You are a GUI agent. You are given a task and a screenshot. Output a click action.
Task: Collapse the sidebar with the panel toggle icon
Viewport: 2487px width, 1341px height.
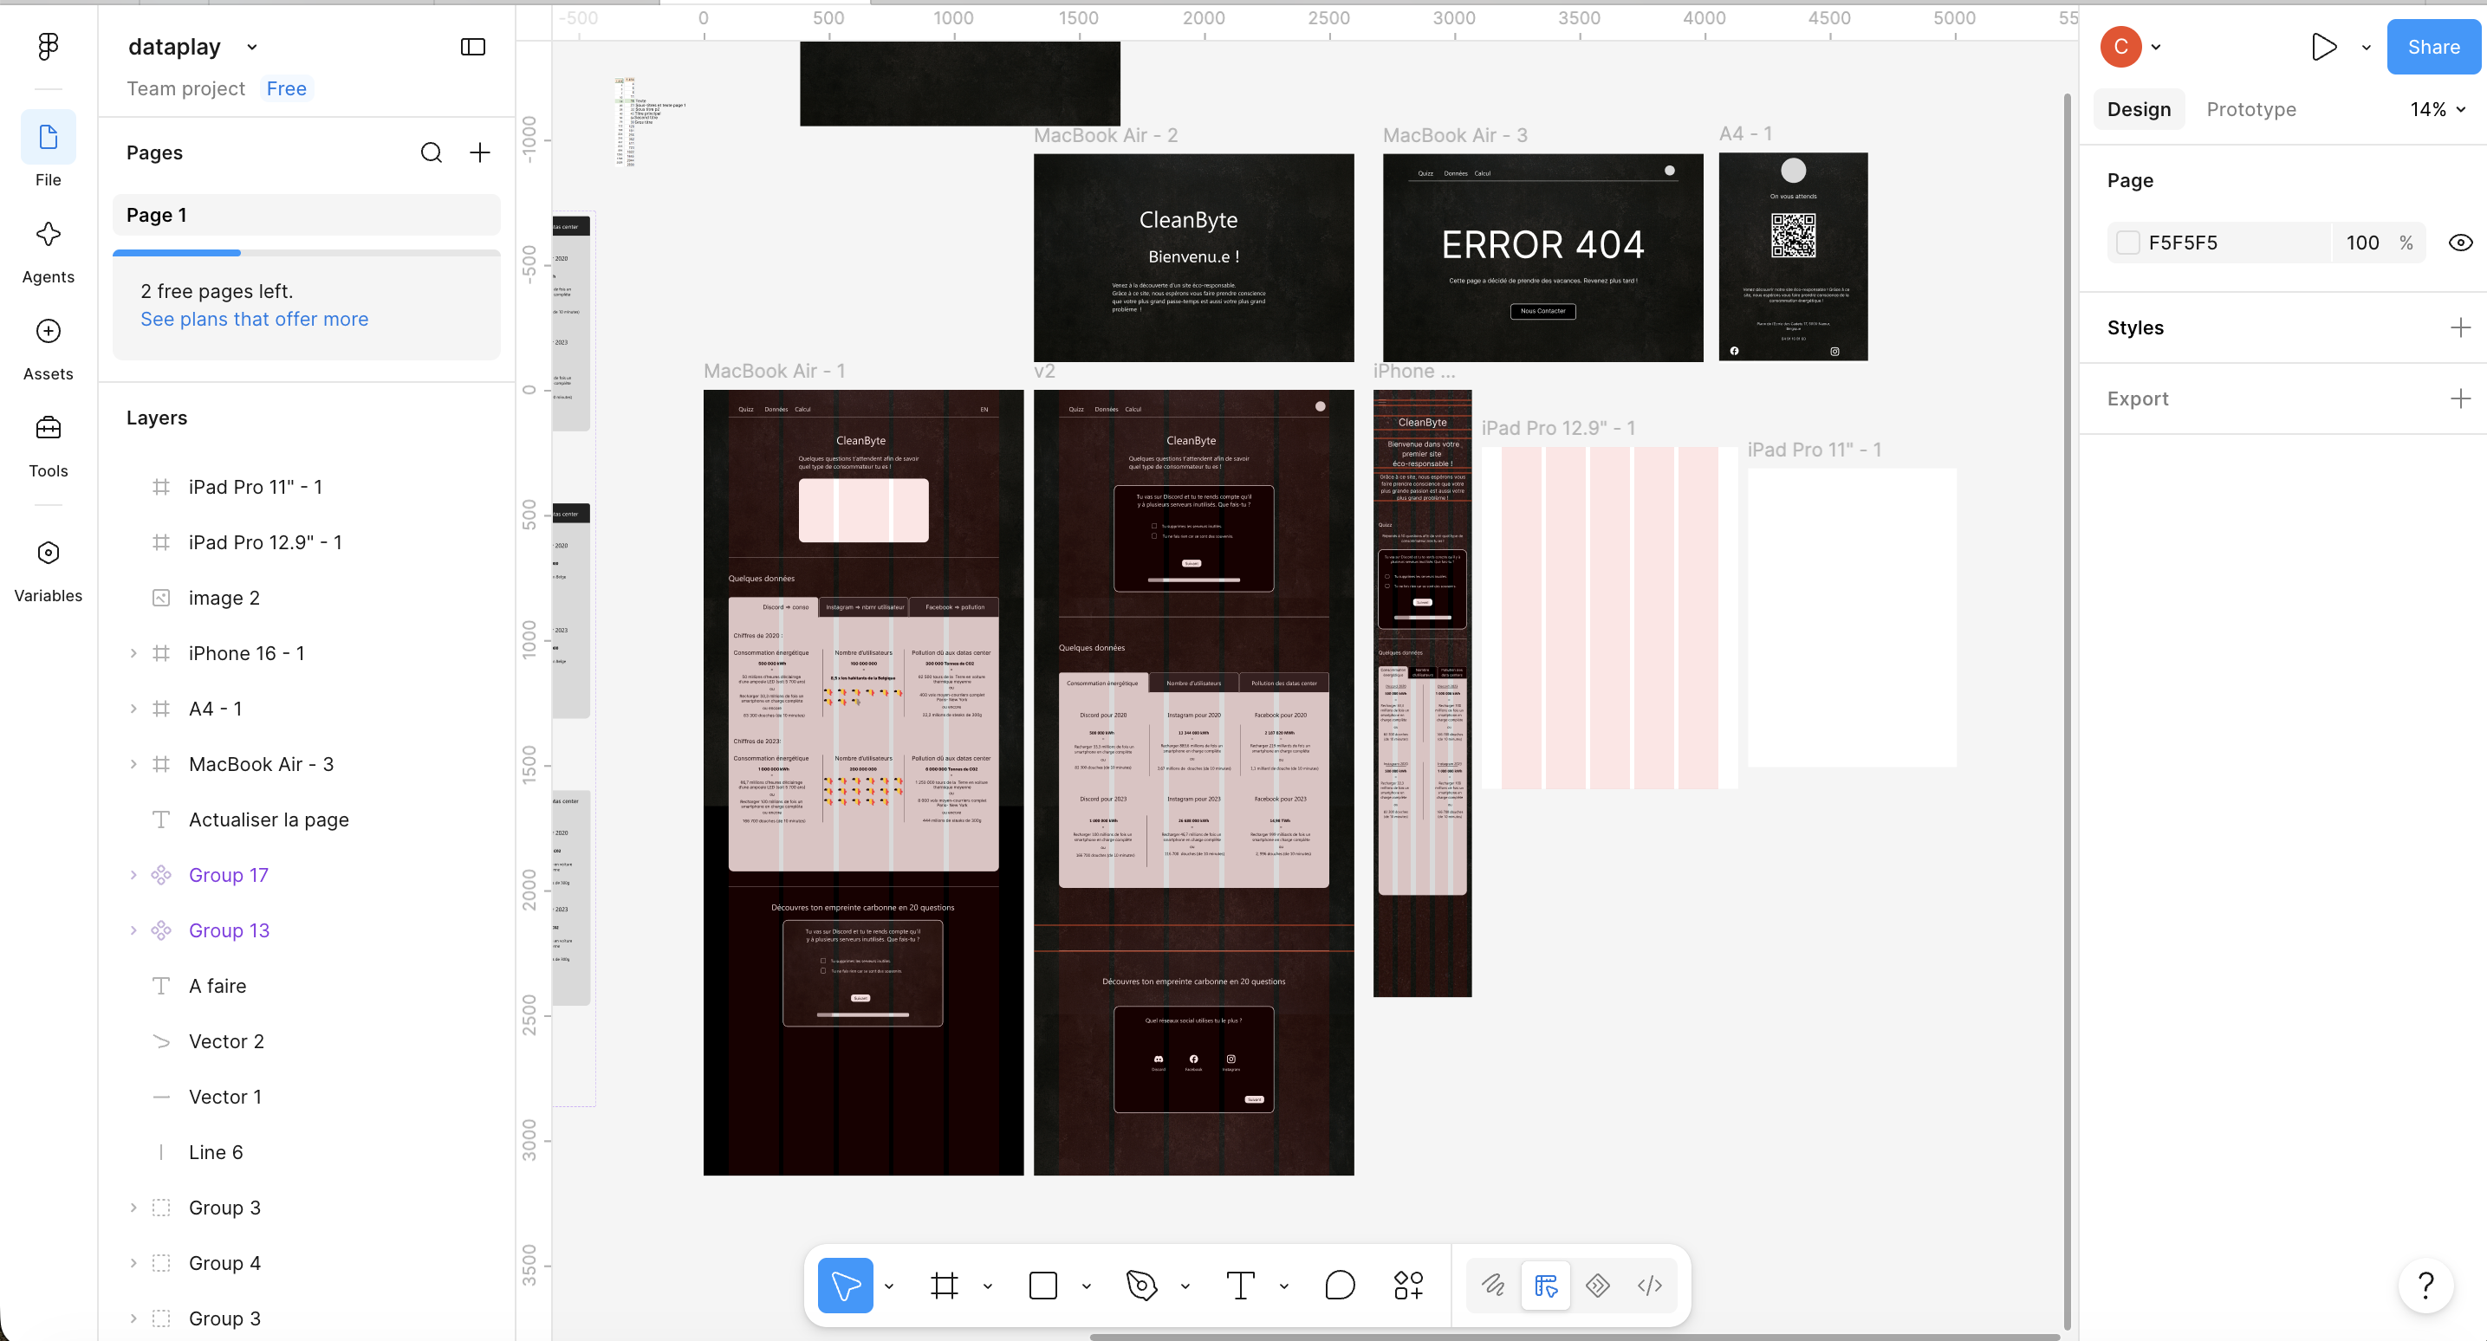click(473, 46)
